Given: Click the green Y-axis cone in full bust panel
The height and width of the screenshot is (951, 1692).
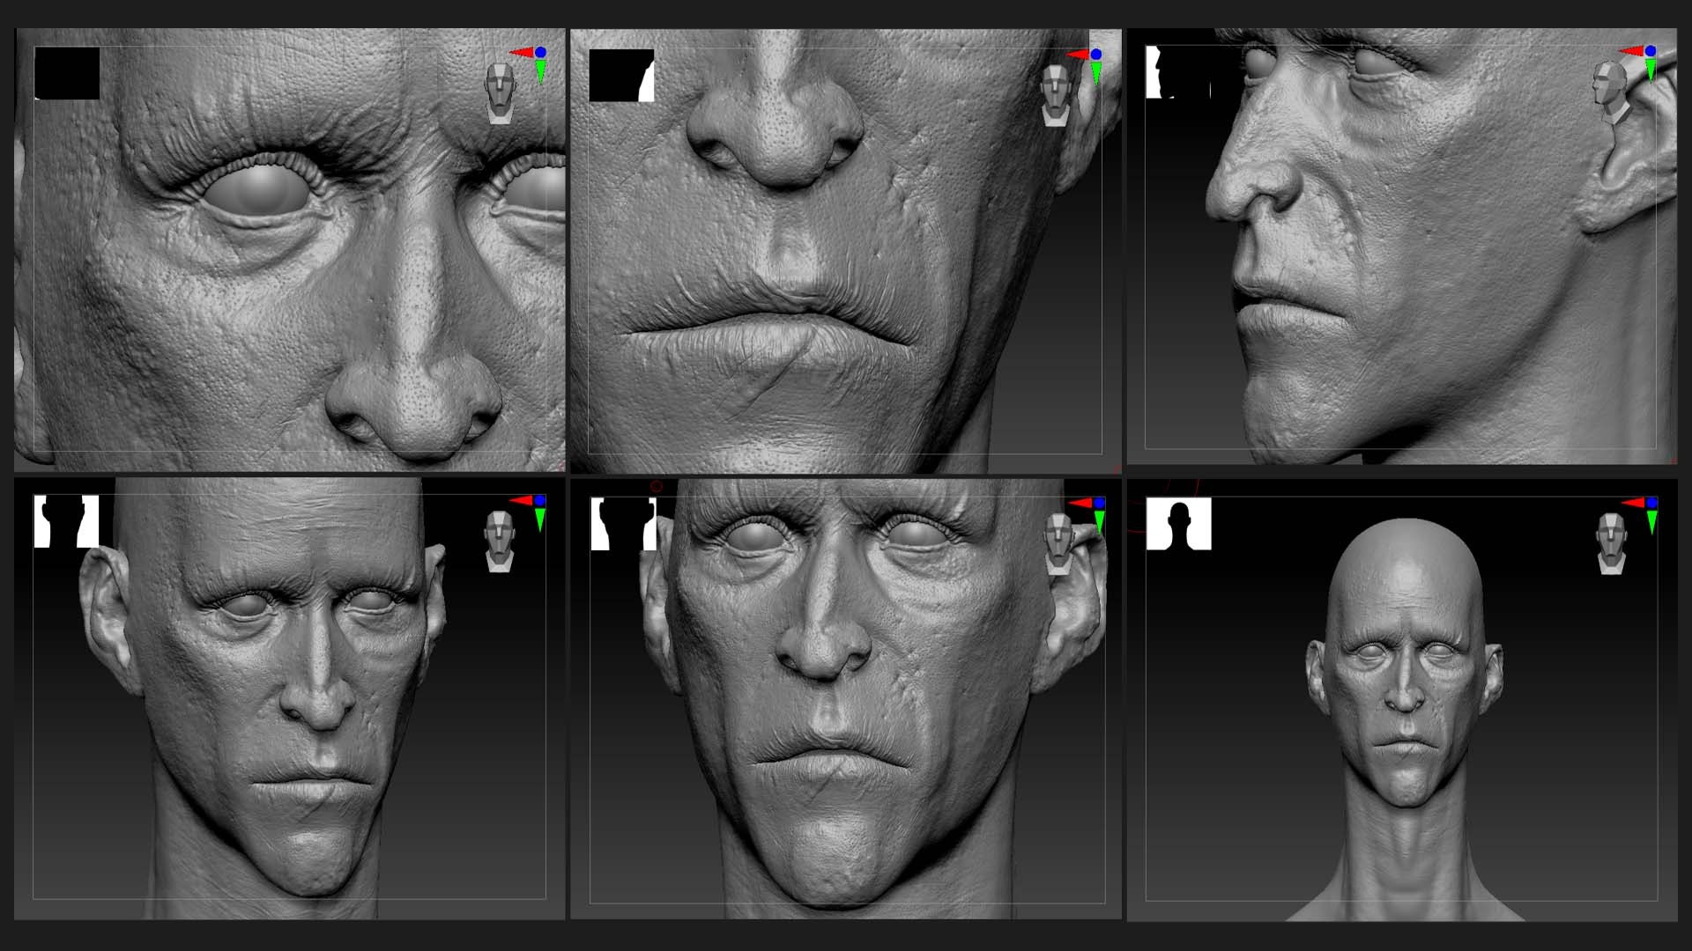Looking at the screenshot, I should click(x=1652, y=522).
